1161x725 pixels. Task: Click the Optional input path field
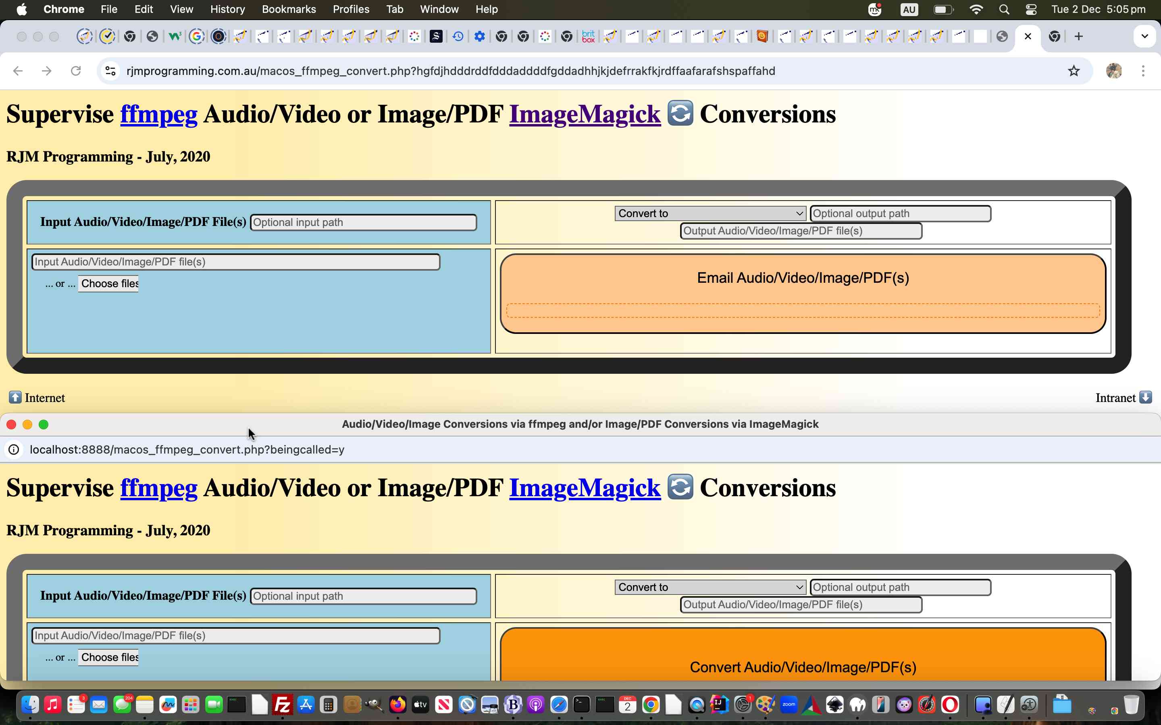363,222
